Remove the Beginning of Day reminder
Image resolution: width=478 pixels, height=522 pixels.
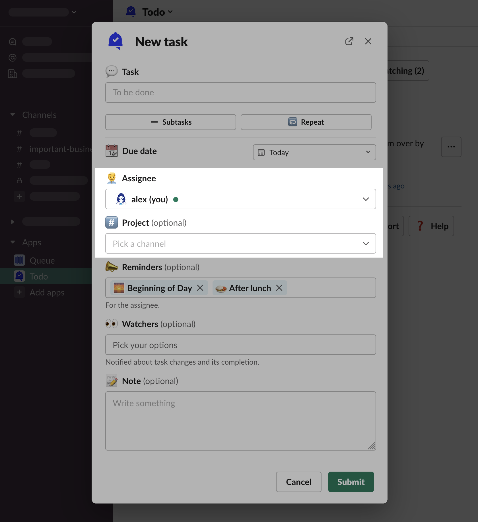[200, 288]
